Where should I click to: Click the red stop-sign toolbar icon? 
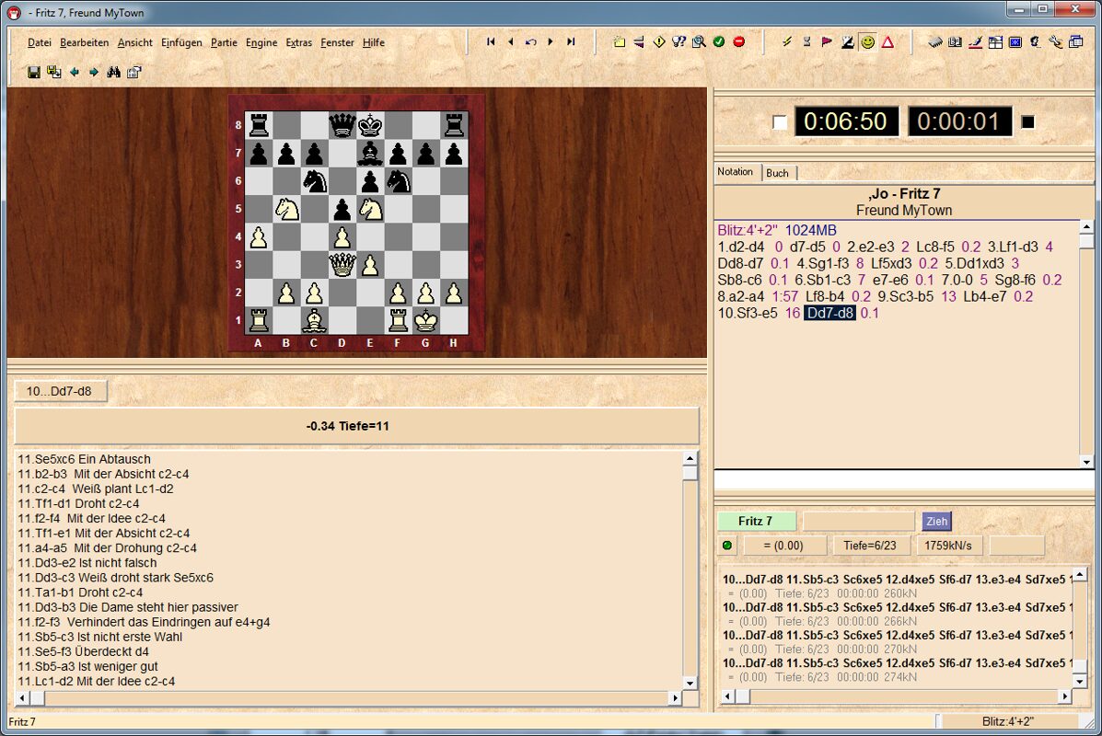tap(738, 41)
